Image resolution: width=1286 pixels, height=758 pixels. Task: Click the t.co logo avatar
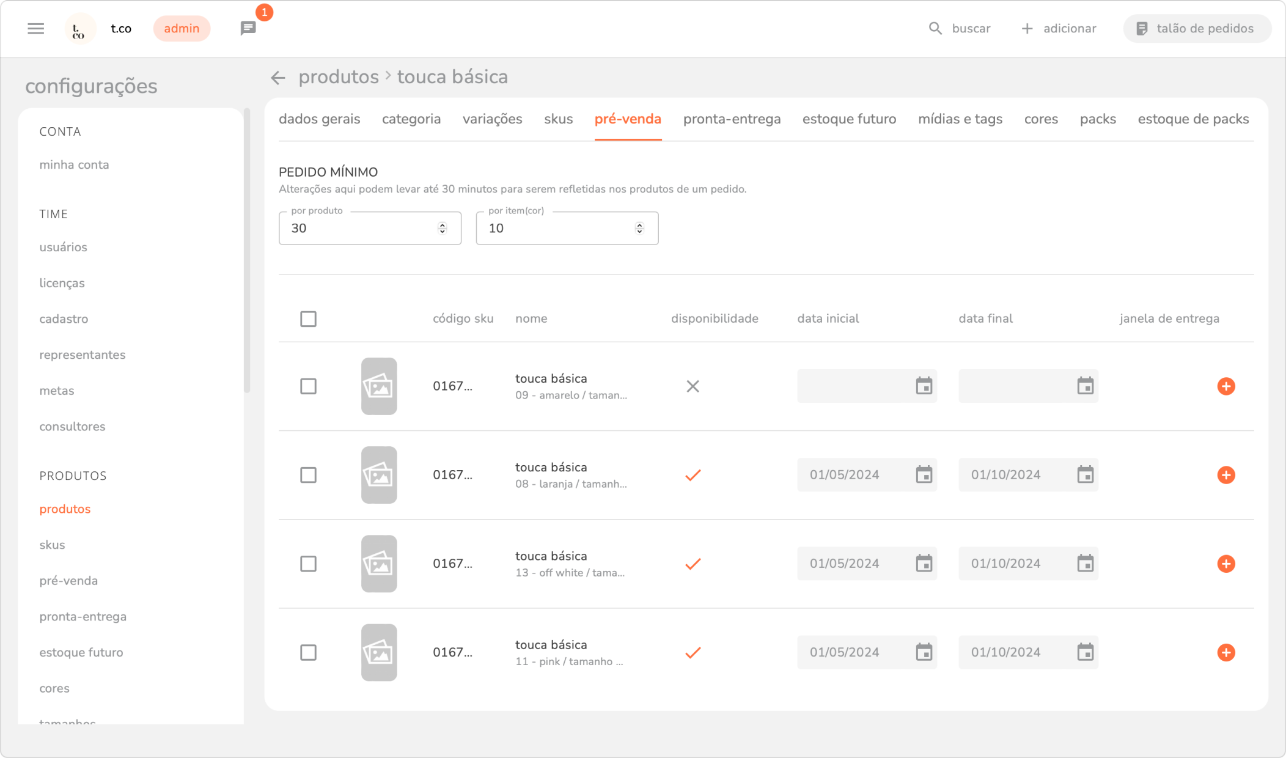(79, 29)
